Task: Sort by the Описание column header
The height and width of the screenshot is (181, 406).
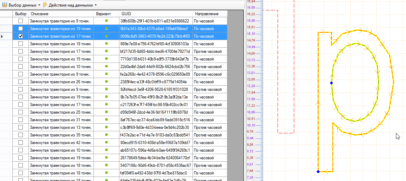Action: [x=61, y=14]
